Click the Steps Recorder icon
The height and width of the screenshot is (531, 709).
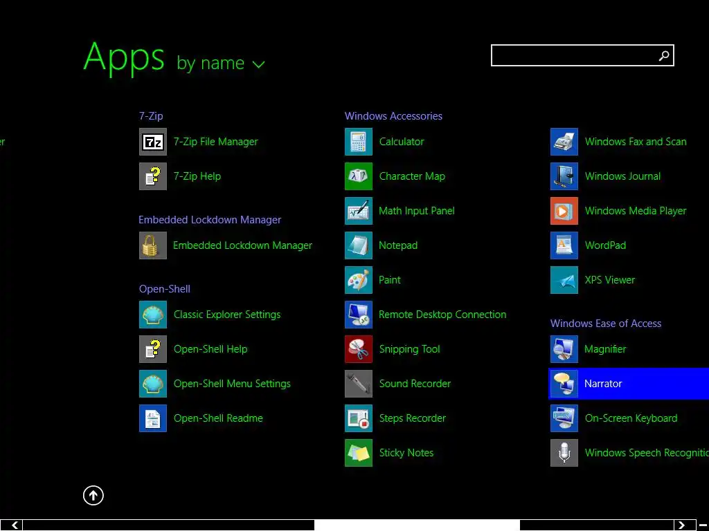(359, 418)
